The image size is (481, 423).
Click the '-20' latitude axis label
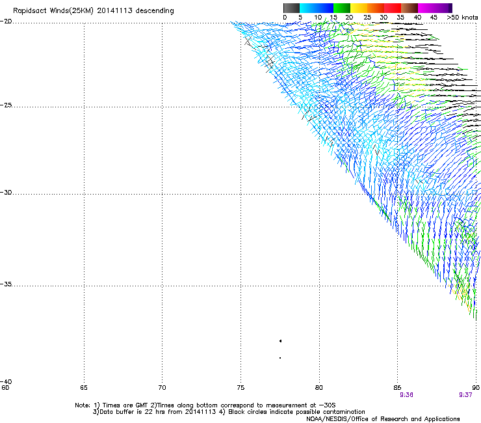coord(6,21)
